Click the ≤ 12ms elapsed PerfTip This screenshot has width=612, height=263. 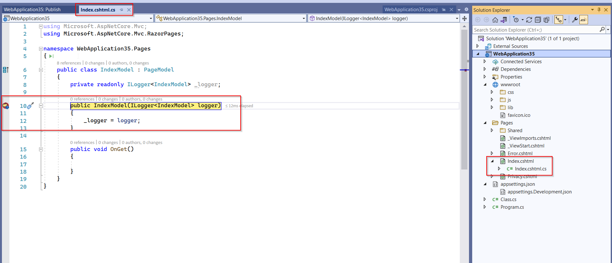point(239,106)
